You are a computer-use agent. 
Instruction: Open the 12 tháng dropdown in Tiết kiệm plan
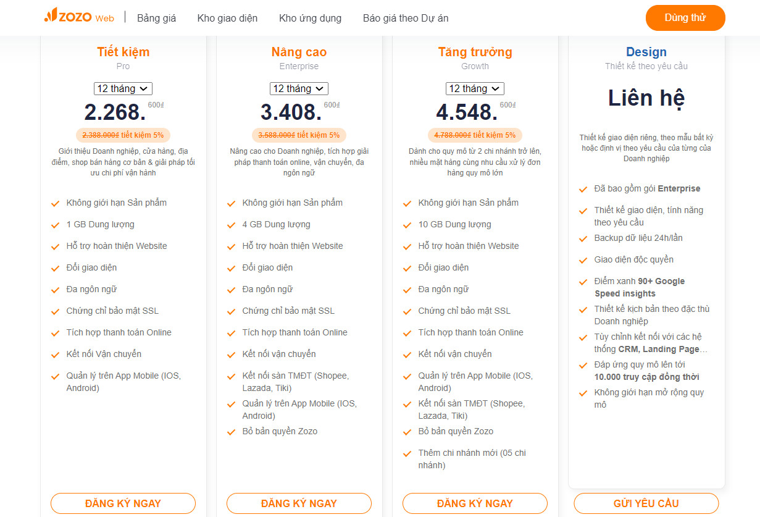pyautogui.click(x=123, y=89)
